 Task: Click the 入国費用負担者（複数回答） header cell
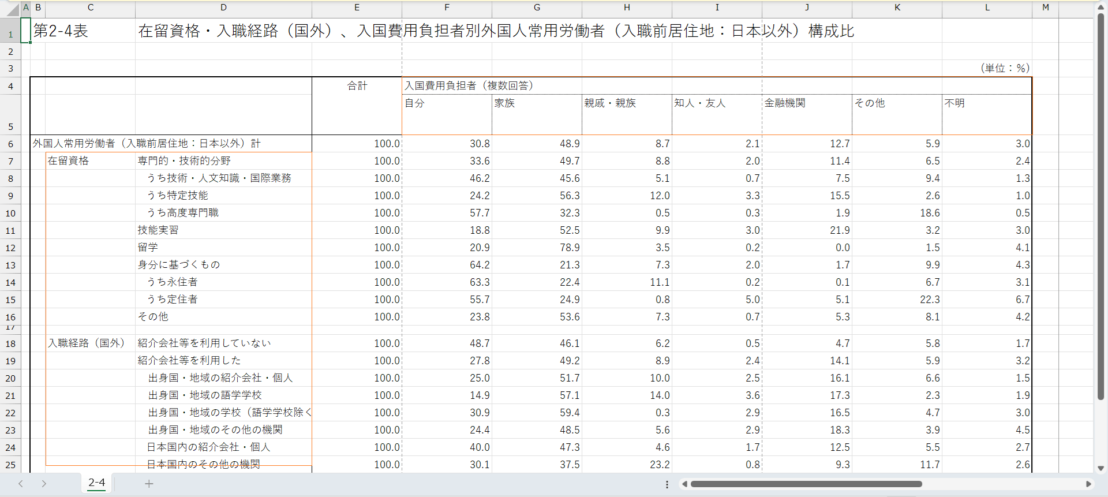pos(716,86)
